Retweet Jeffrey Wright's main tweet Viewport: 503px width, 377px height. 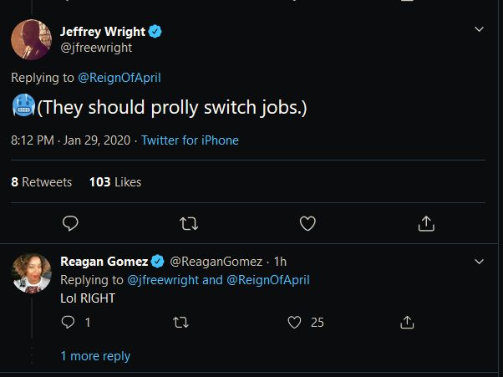[x=190, y=223]
